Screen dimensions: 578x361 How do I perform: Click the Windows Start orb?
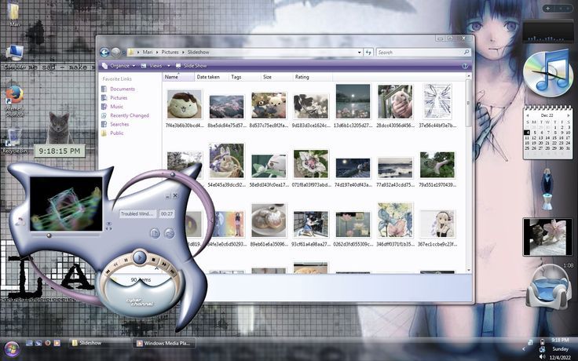12,348
